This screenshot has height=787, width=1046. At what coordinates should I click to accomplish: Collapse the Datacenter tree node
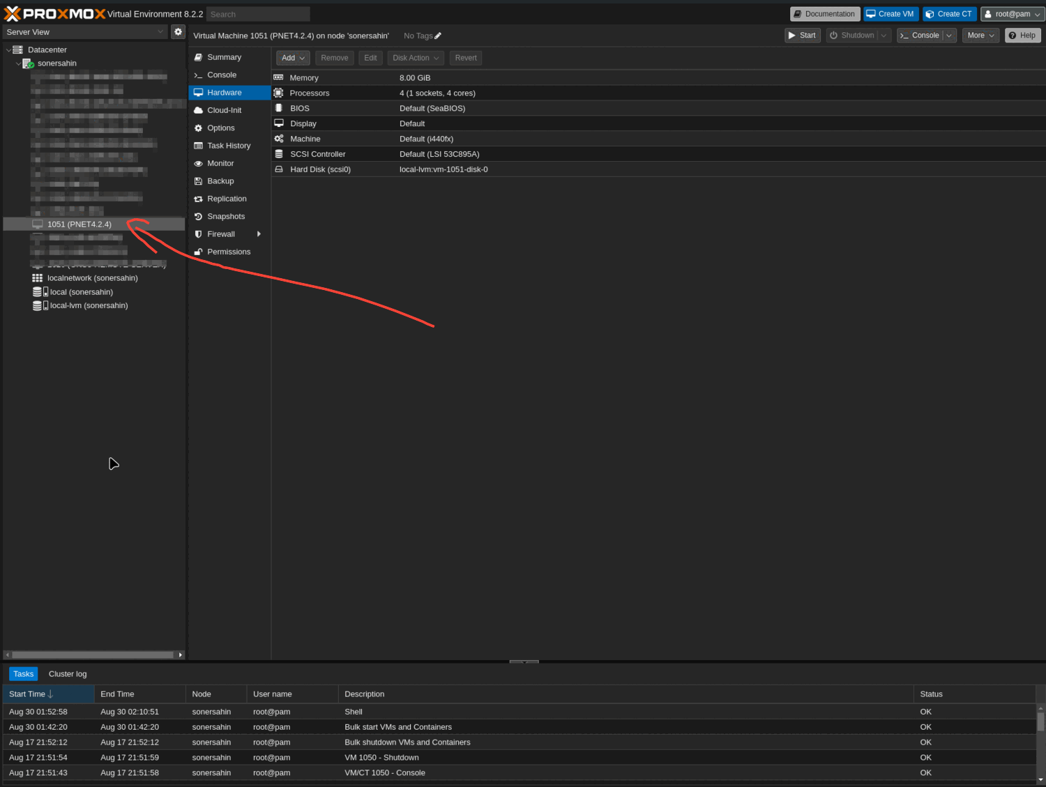pyautogui.click(x=8, y=50)
